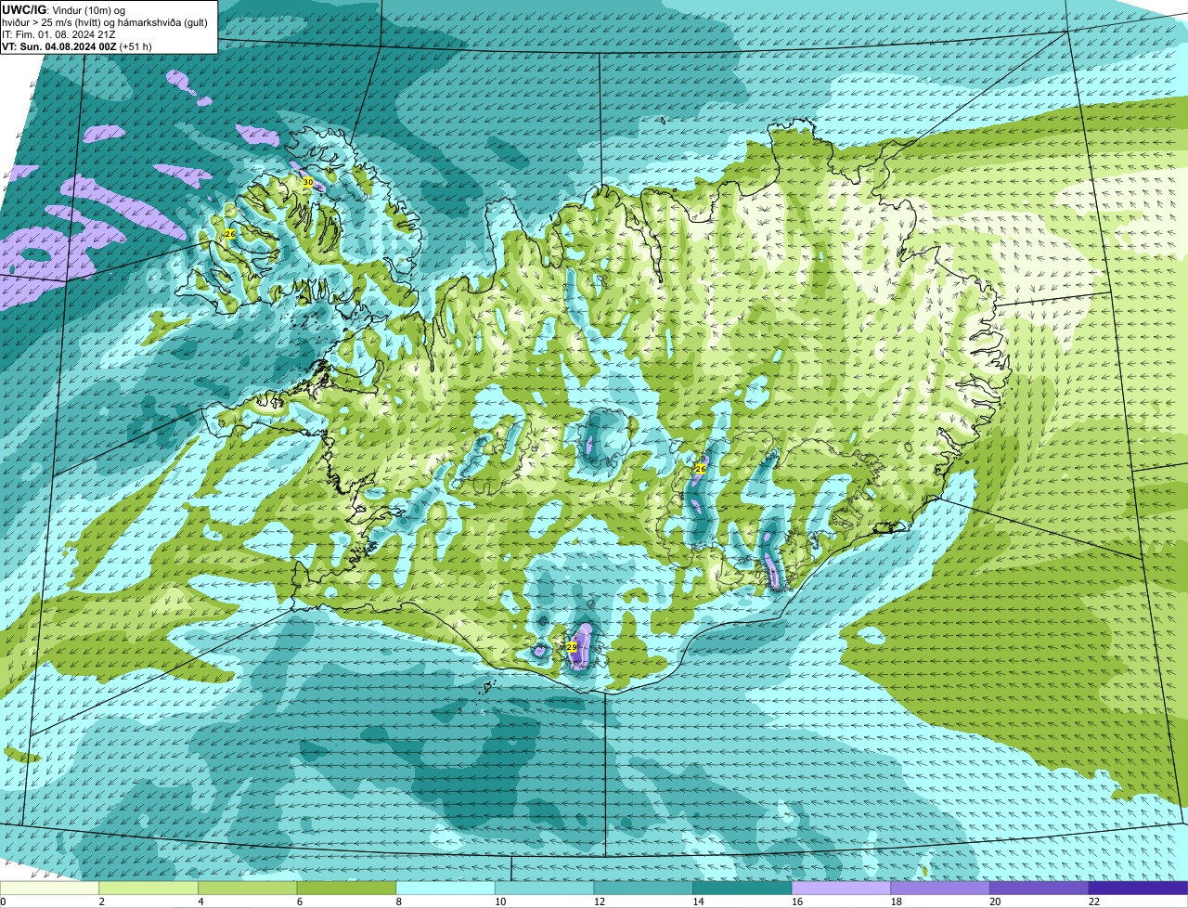Click the "IT: Fim. 01. 08. 2024 21Z" line

pyautogui.click(x=58, y=34)
